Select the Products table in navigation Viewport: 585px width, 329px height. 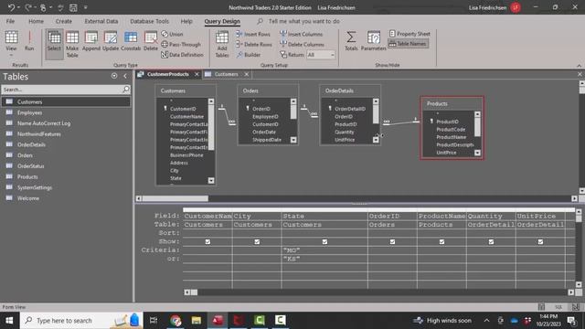coord(66,176)
